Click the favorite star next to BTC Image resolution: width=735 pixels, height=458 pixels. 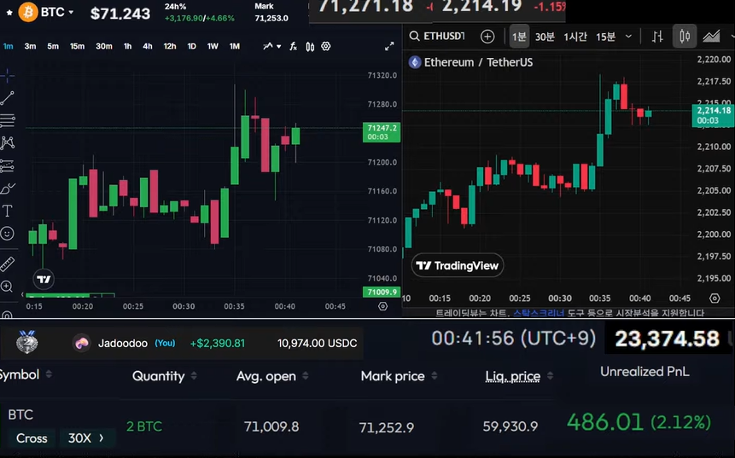[x=9, y=13]
